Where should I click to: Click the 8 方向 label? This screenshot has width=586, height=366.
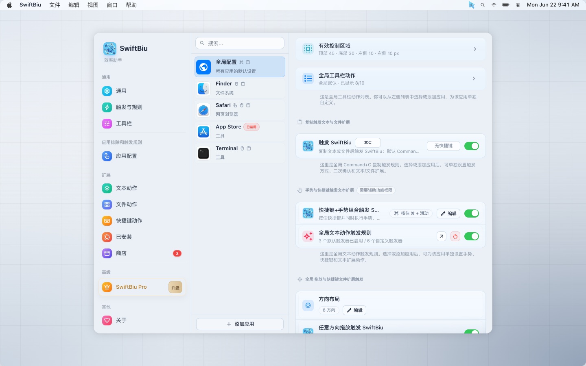click(x=329, y=310)
